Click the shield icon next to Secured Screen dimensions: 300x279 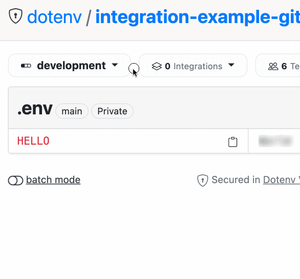pyautogui.click(x=203, y=181)
